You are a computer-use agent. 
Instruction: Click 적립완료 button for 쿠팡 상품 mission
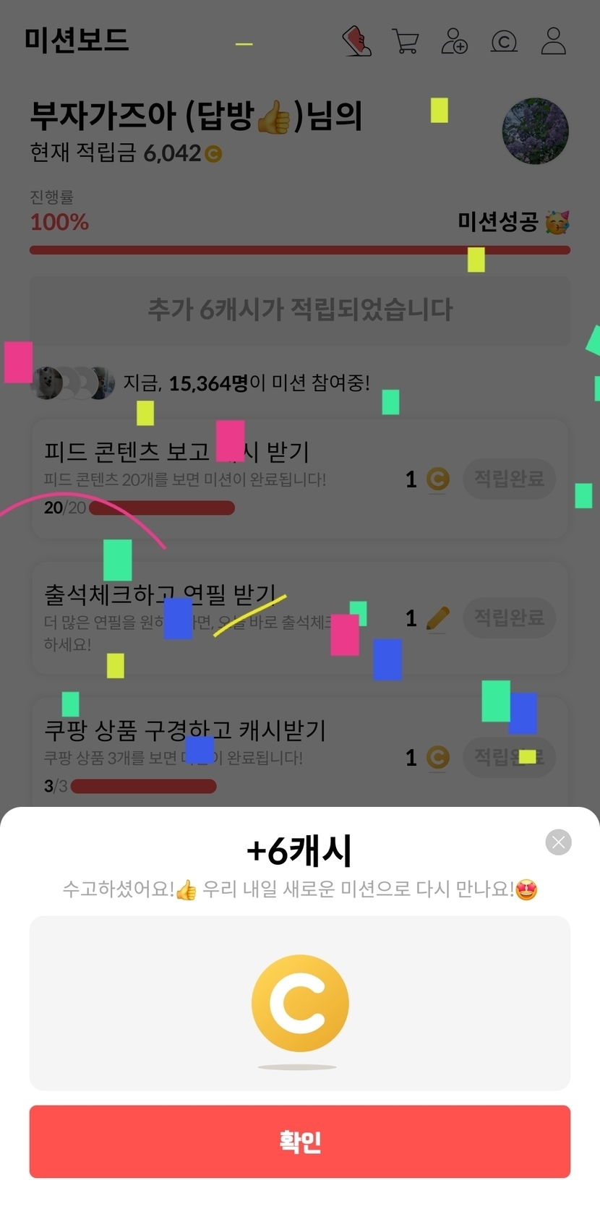click(x=509, y=757)
